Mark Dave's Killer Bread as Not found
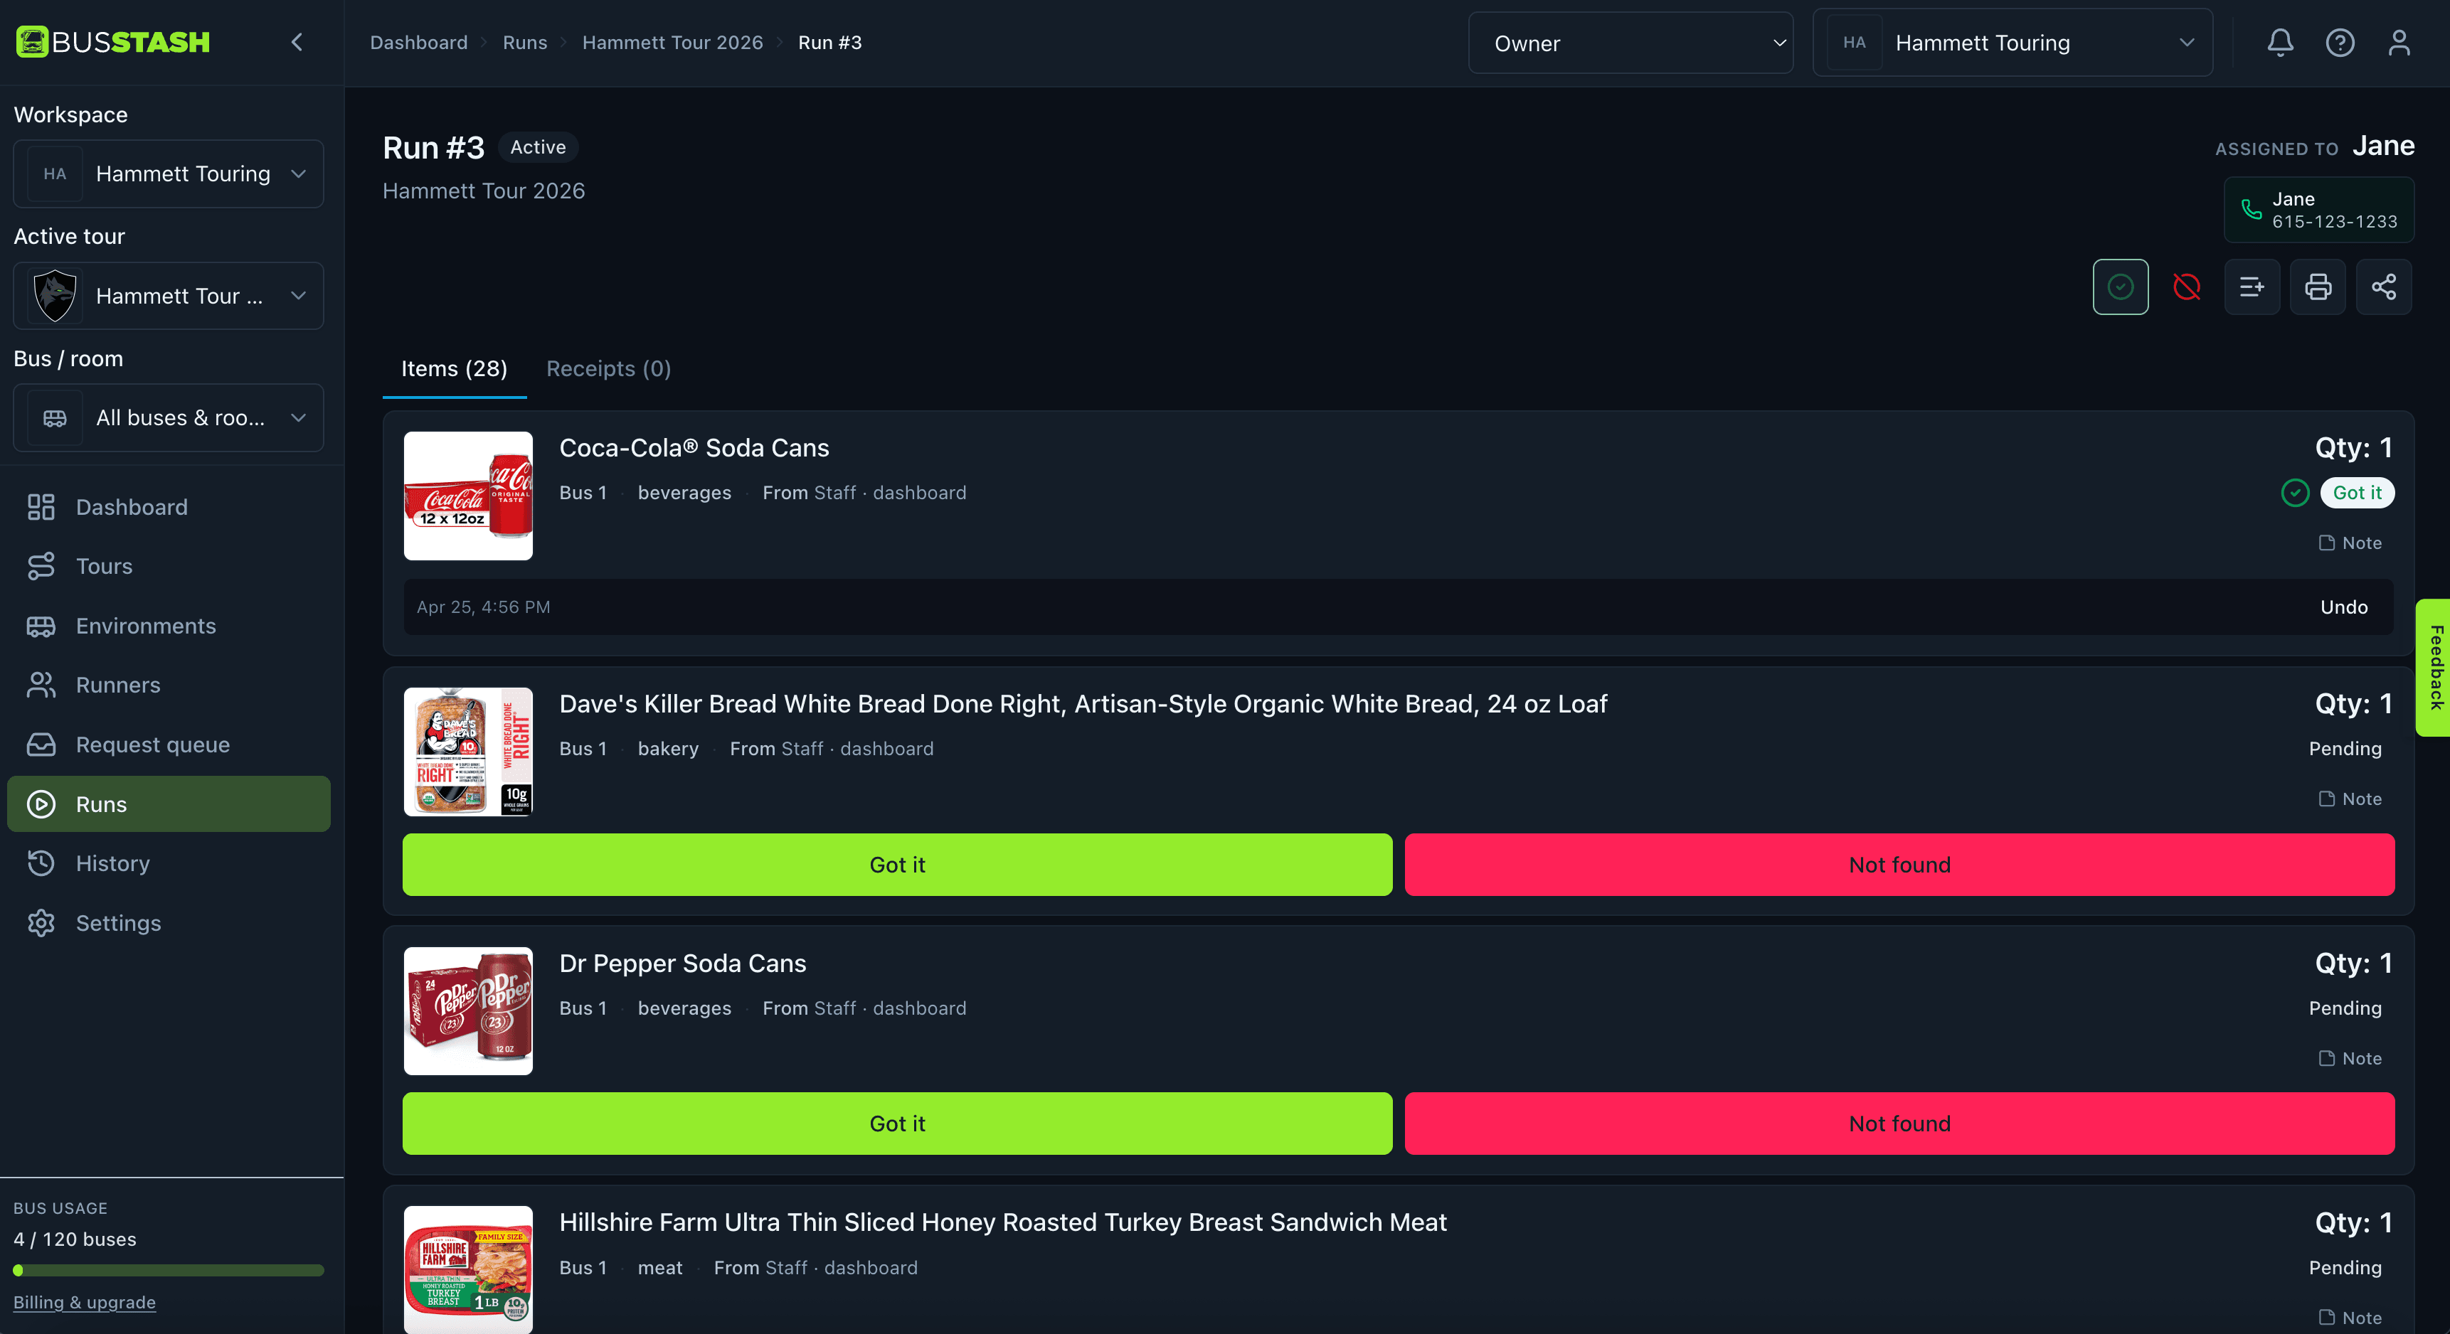This screenshot has height=1334, width=2450. [x=1899, y=864]
